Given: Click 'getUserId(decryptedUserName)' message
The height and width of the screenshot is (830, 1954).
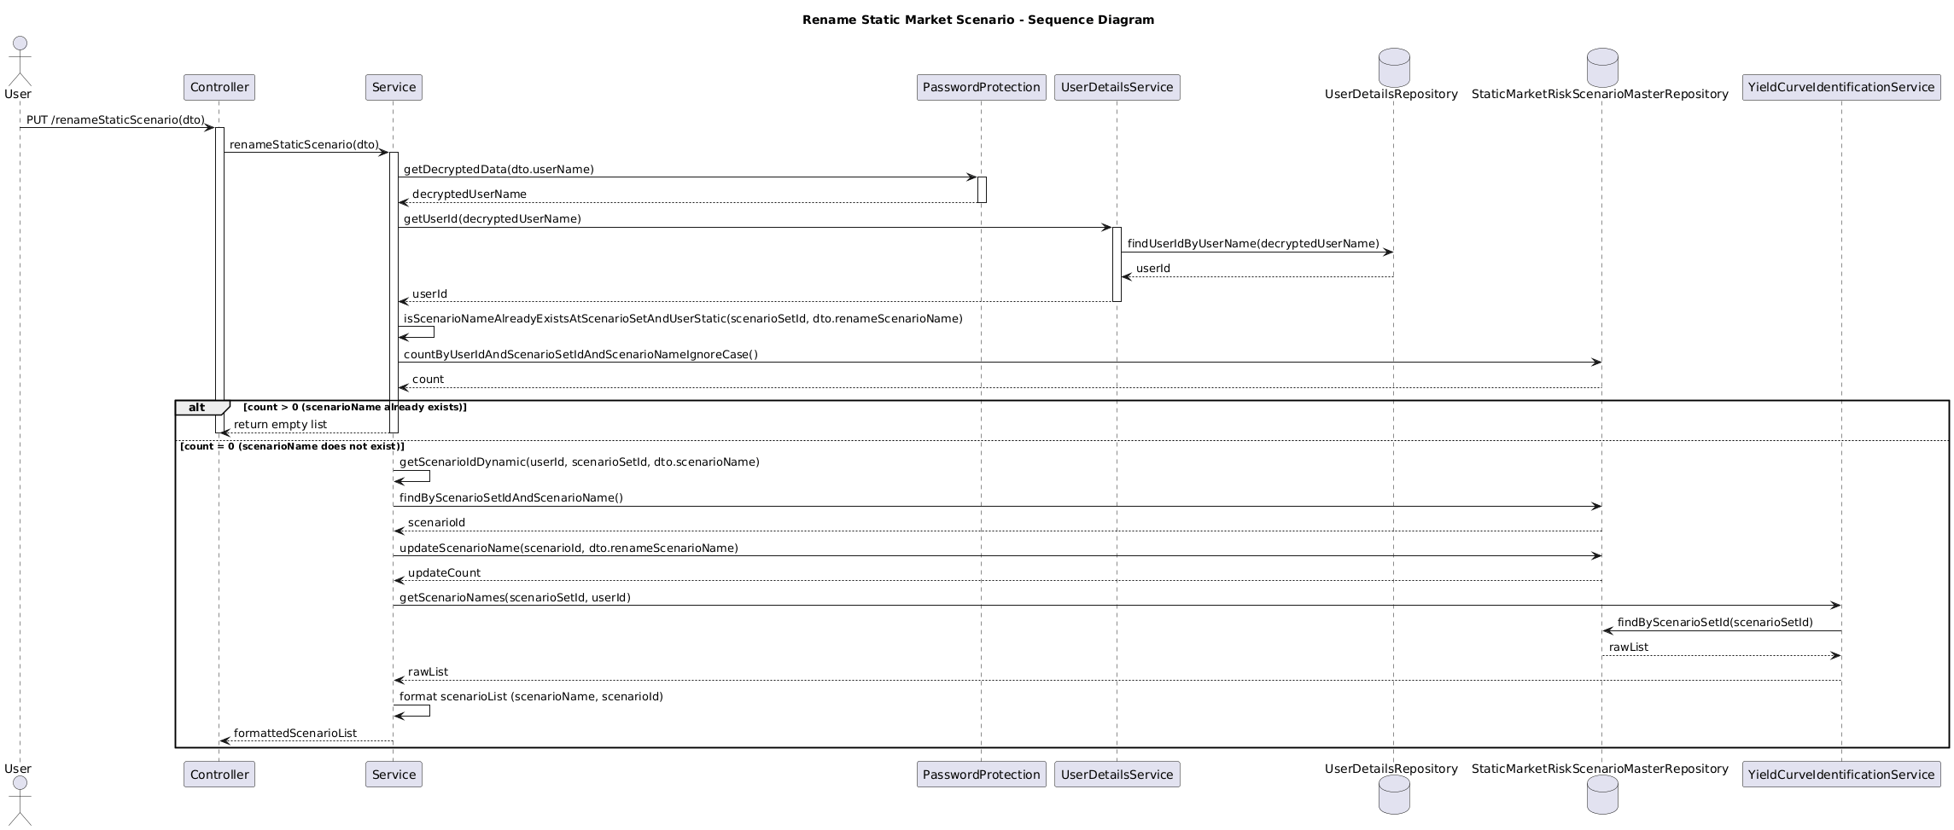Looking at the screenshot, I should (x=493, y=219).
